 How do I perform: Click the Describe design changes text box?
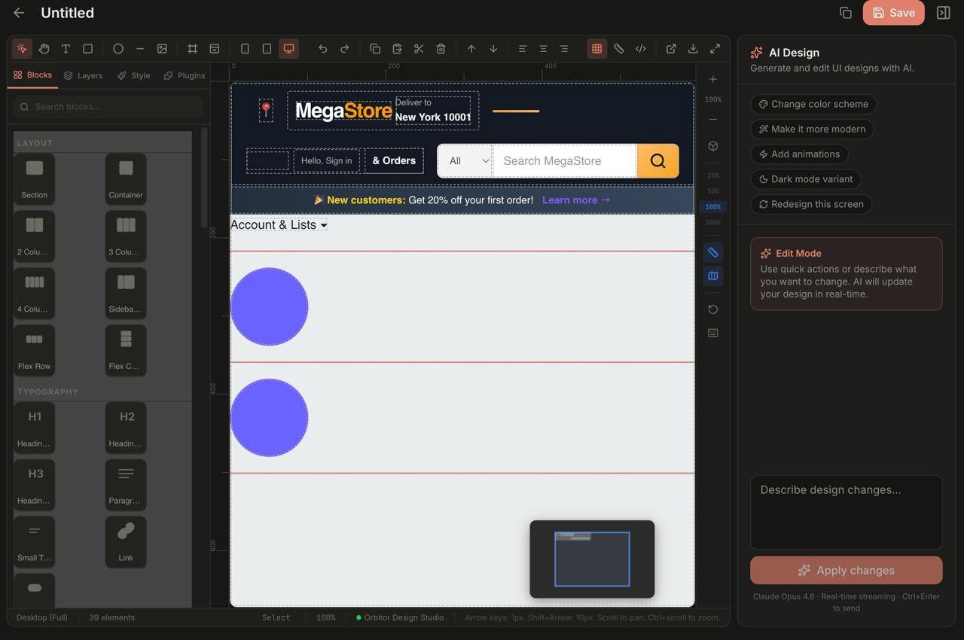846,512
